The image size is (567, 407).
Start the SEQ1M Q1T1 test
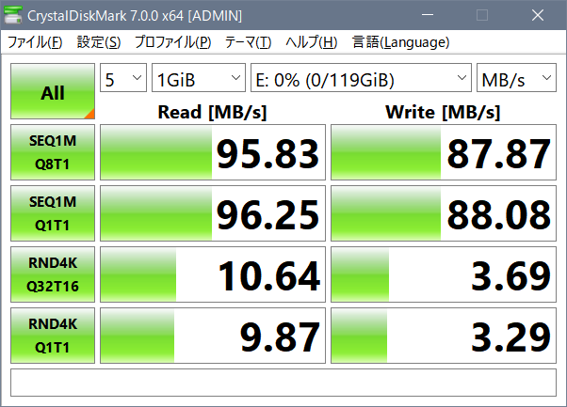point(53,213)
